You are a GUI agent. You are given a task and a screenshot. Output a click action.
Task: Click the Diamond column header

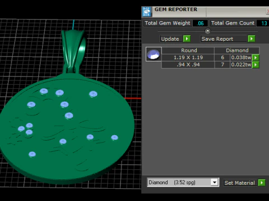237,50
